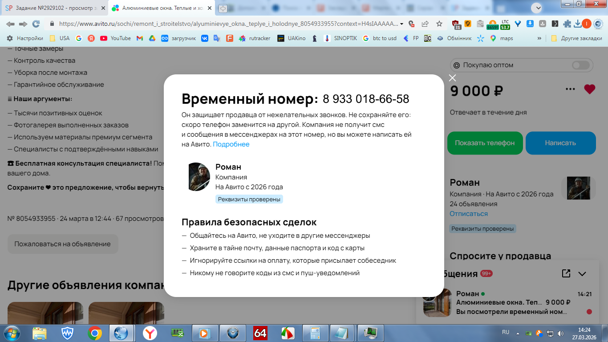Go forward with the browser forward arrow

pos(23,24)
